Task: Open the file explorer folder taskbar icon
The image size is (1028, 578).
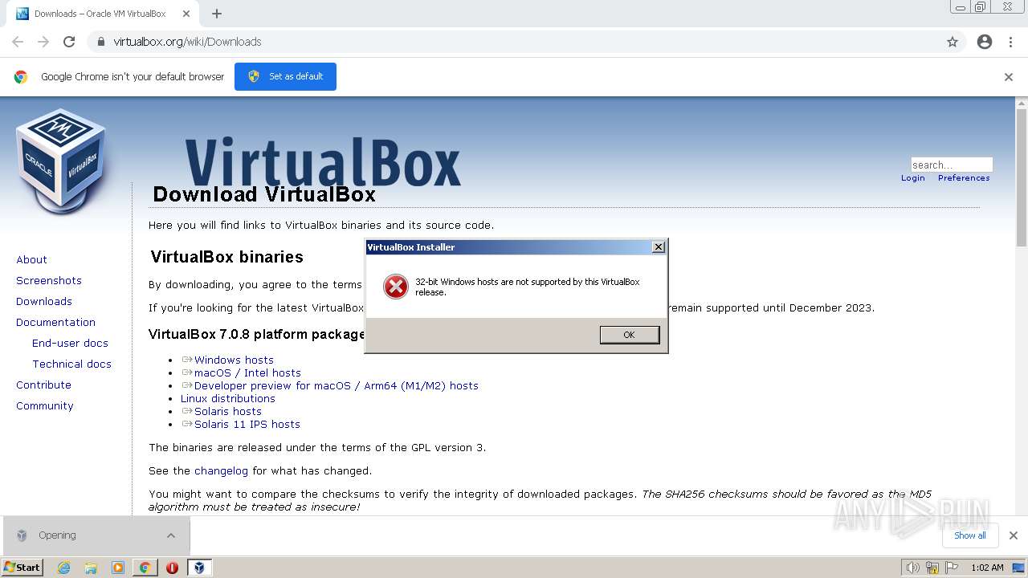Action: tap(91, 568)
